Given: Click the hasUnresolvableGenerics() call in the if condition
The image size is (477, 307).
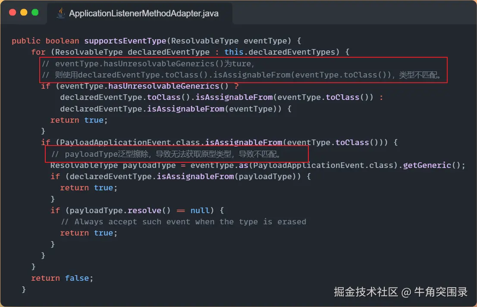Looking at the screenshot, I should (x=168, y=86).
